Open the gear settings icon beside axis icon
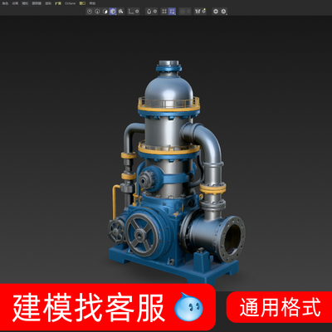332x332 pixels. (x=137, y=12)
